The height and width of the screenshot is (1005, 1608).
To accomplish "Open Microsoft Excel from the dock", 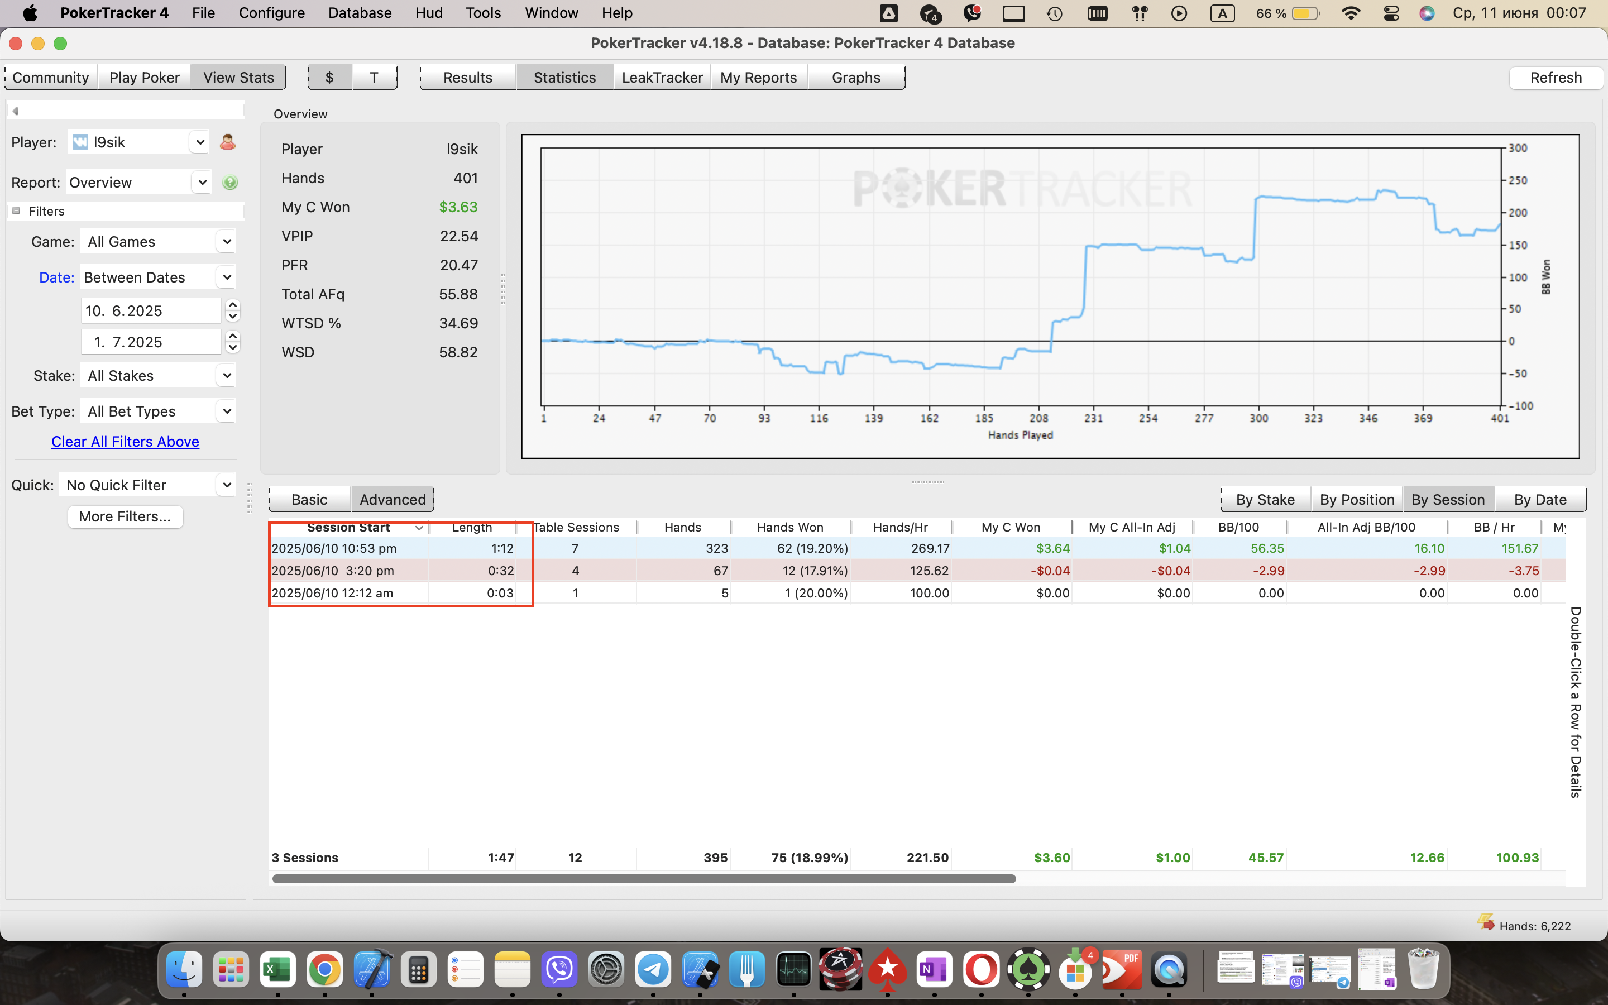I will point(277,970).
